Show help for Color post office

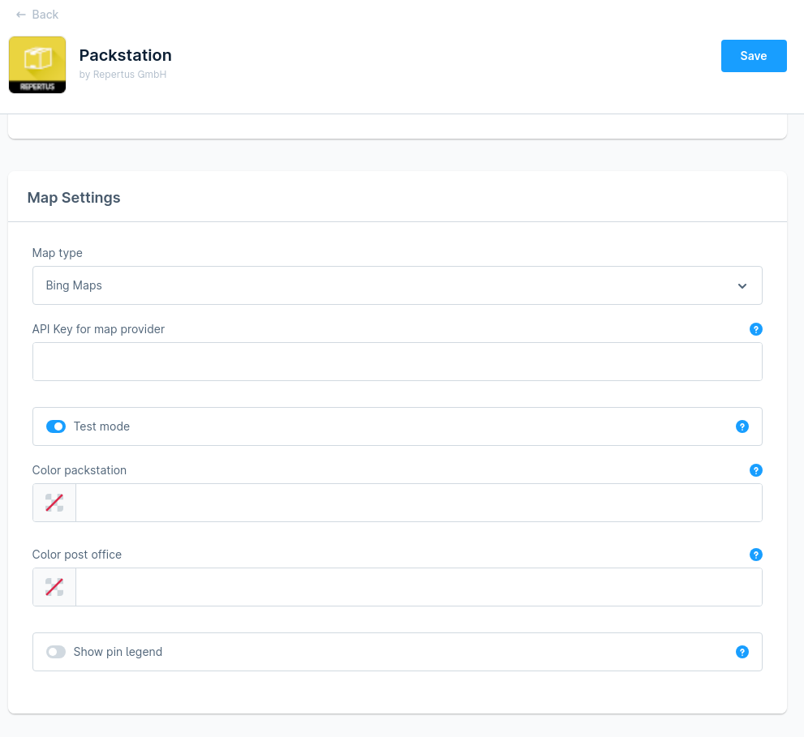[x=755, y=555]
